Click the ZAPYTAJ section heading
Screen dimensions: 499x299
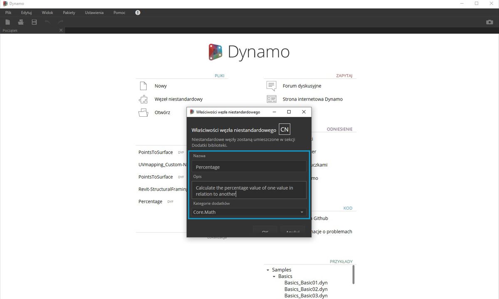click(x=344, y=76)
